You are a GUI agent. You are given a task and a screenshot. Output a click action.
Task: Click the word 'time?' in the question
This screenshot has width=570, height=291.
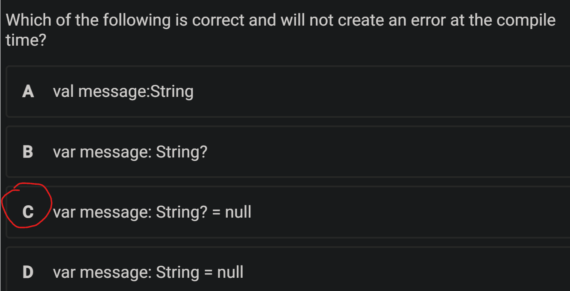tap(26, 41)
